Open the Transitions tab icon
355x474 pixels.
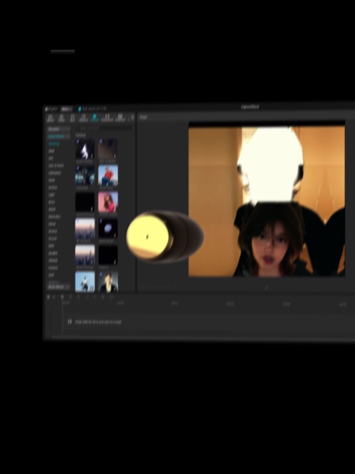107,118
